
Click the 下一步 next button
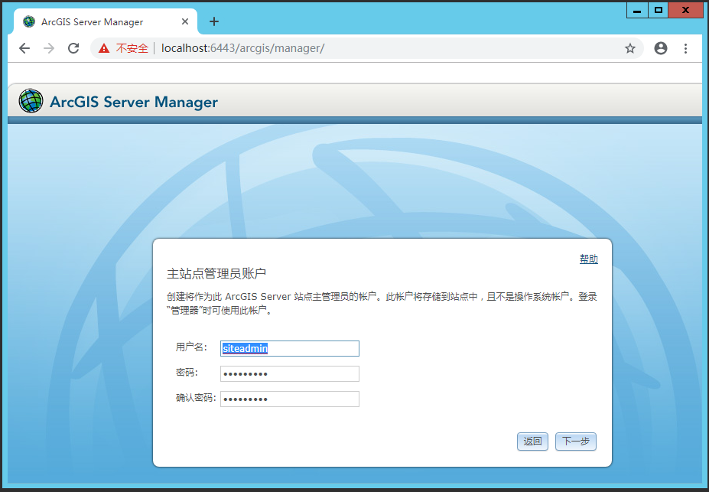(576, 441)
